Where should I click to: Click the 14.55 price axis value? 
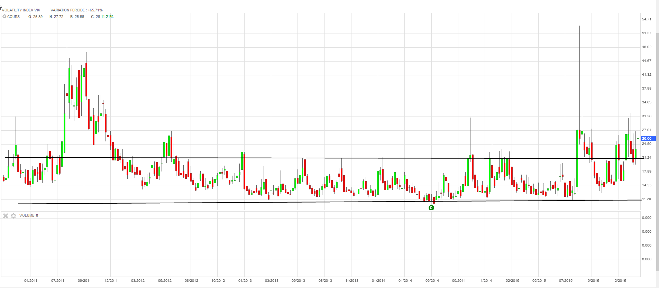647,185
